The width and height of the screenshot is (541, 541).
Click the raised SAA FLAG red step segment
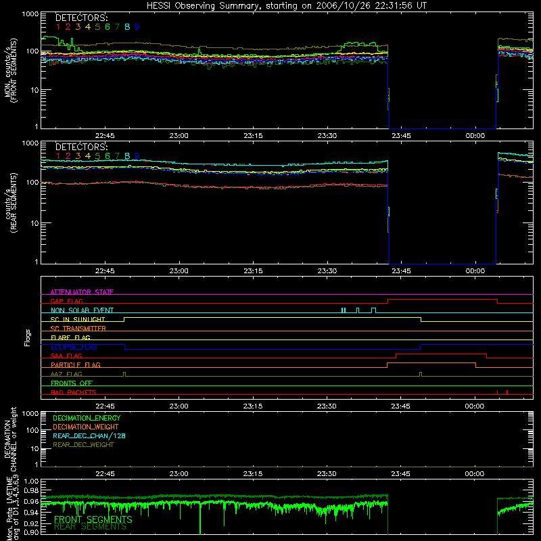click(x=441, y=354)
